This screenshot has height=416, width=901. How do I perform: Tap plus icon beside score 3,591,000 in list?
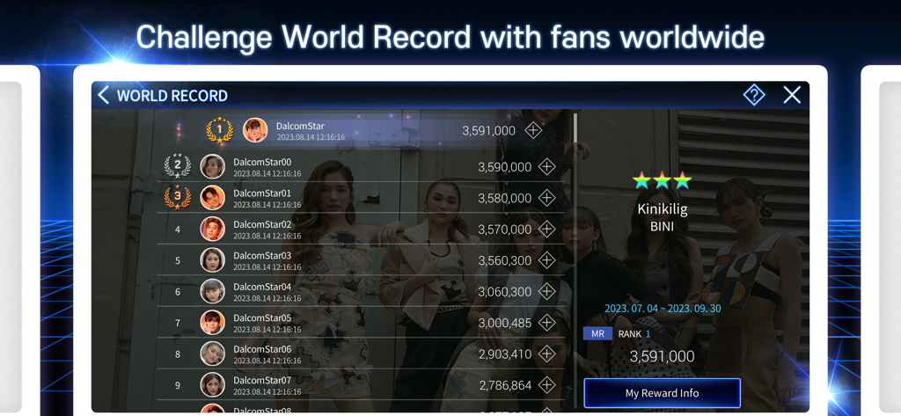(x=533, y=130)
